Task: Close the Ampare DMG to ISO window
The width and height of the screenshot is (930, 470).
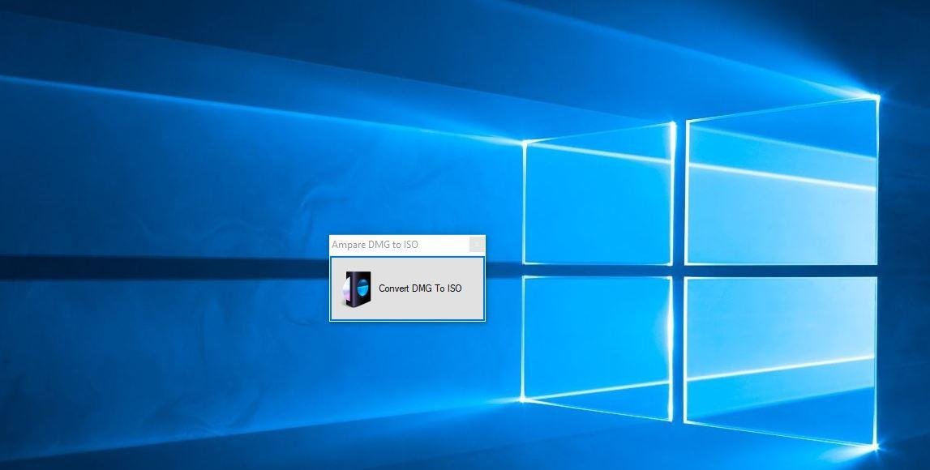Action: (x=477, y=244)
